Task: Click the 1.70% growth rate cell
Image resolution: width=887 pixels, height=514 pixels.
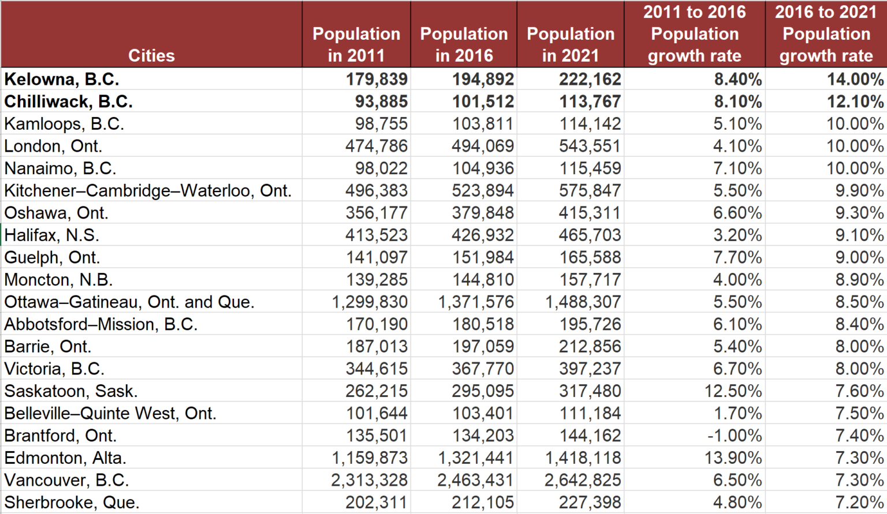Action: pos(695,413)
